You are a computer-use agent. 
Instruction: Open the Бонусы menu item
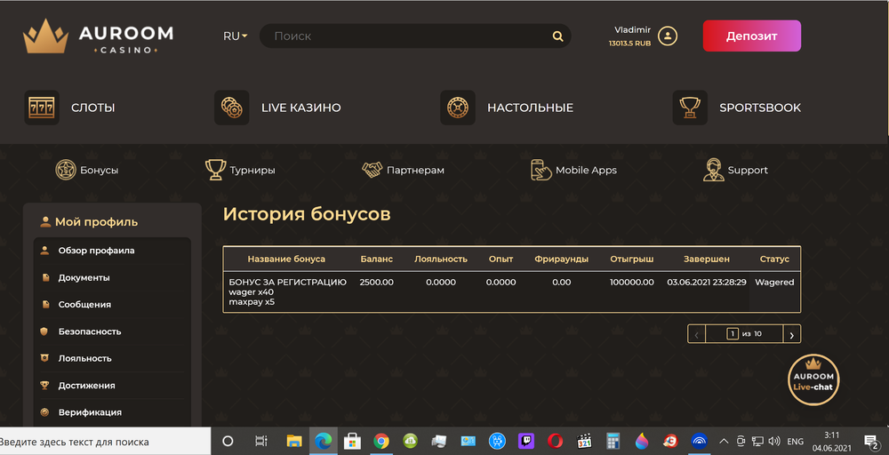pyautogui.click(x=87, y=170)
